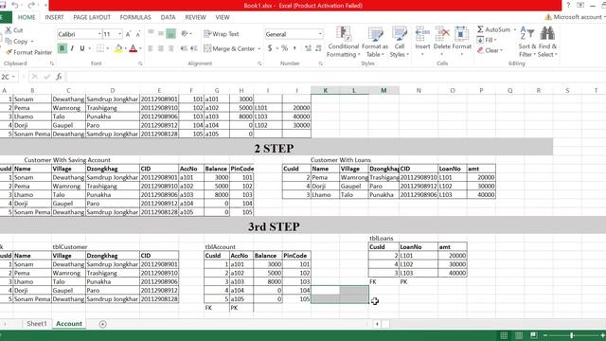Switch to the INSERT ribbon tab
Screen dimensions: 606x341
click(x=54, y=17)
